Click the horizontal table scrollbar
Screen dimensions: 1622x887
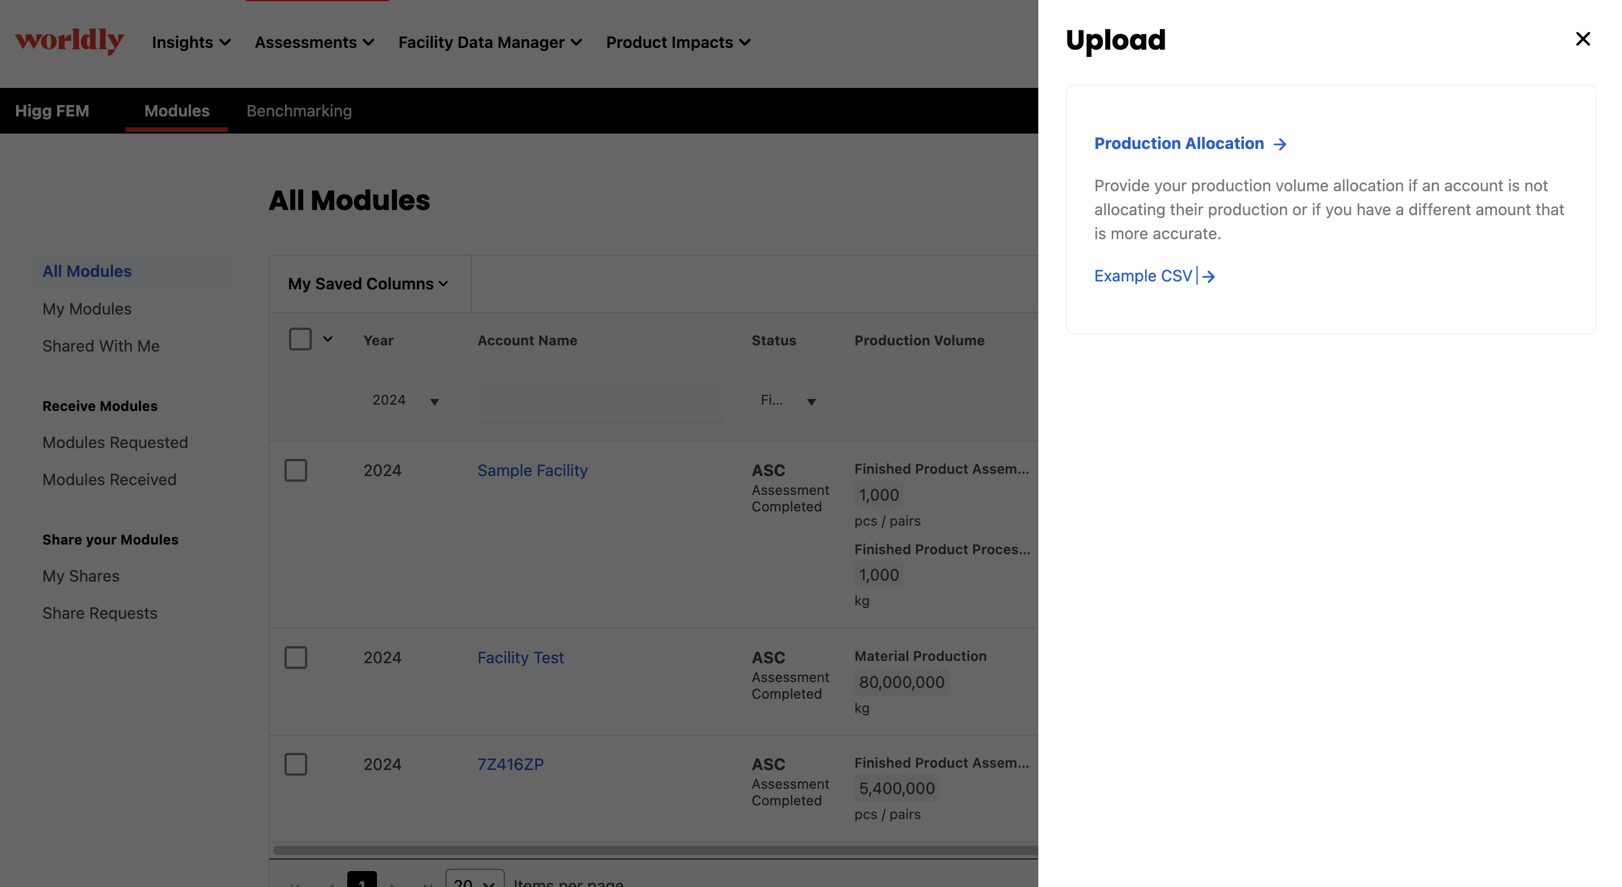[x=655, y=850]
